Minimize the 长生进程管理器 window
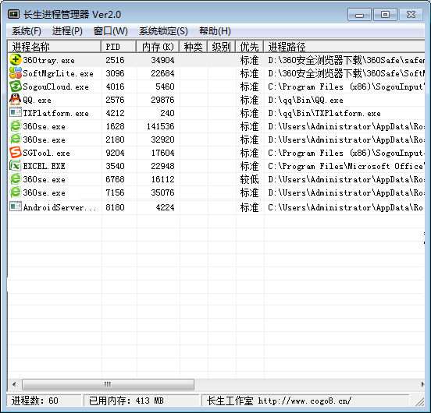The height and width of the screenshot is (413, 431). [359, 15]
